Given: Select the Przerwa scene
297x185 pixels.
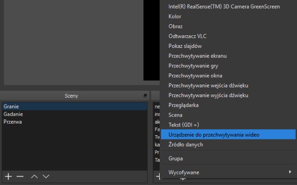Looking at the screenshot, I should click(75, 122).
